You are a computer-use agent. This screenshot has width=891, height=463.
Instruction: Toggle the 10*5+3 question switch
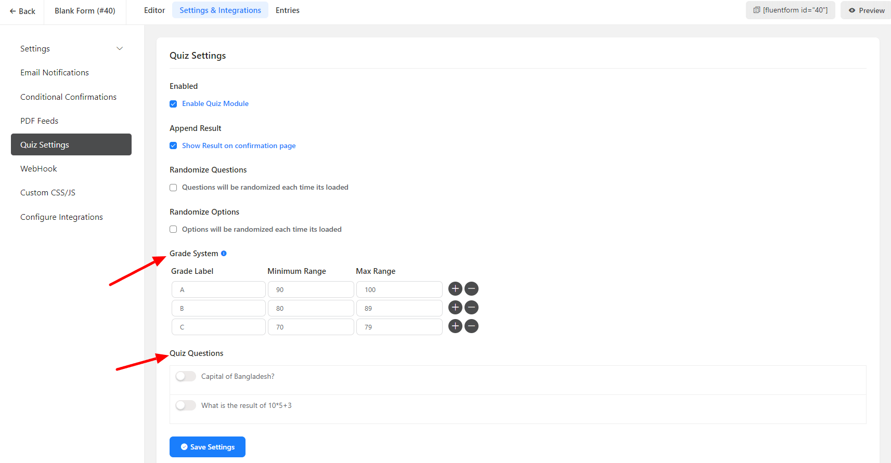coord(186,405)
